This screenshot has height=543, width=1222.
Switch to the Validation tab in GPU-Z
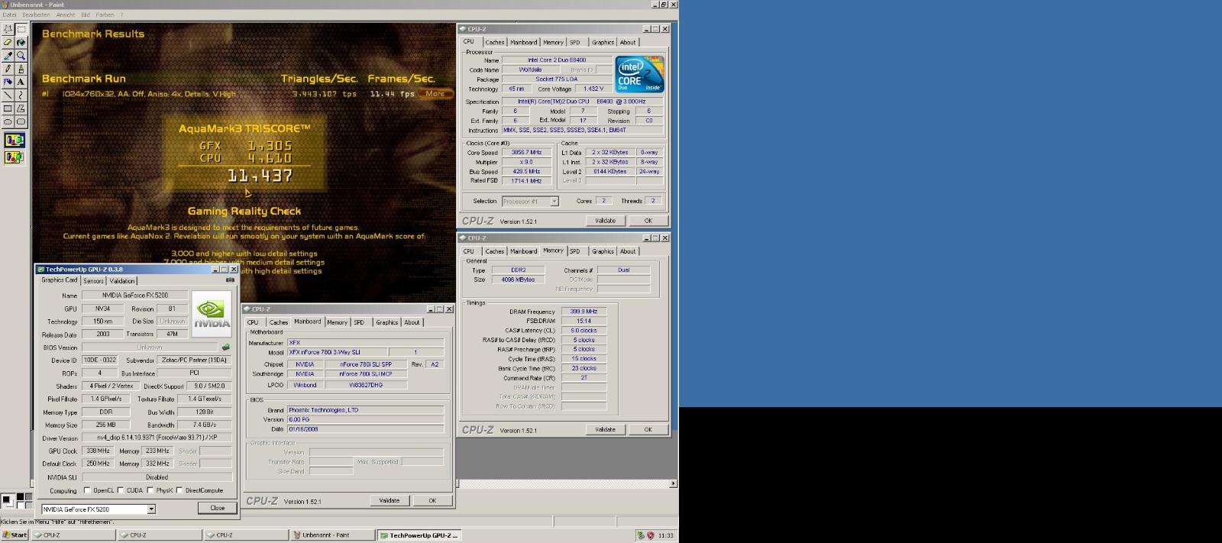click(x=122, y=281)
